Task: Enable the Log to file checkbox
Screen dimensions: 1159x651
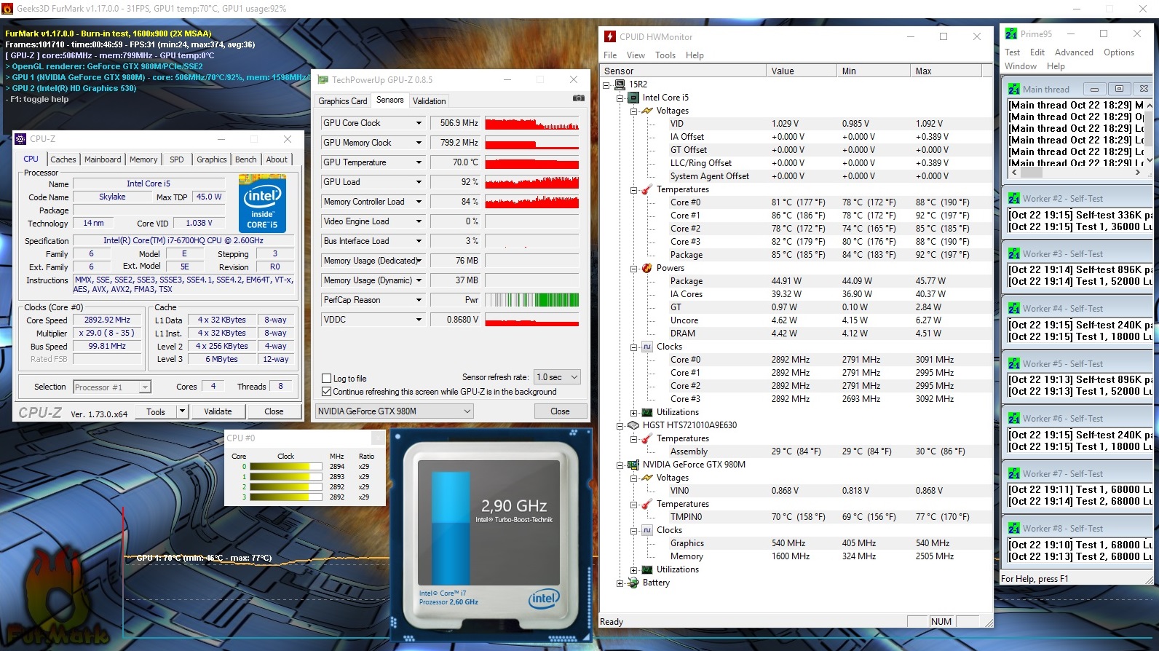Action: coord(327,379)
